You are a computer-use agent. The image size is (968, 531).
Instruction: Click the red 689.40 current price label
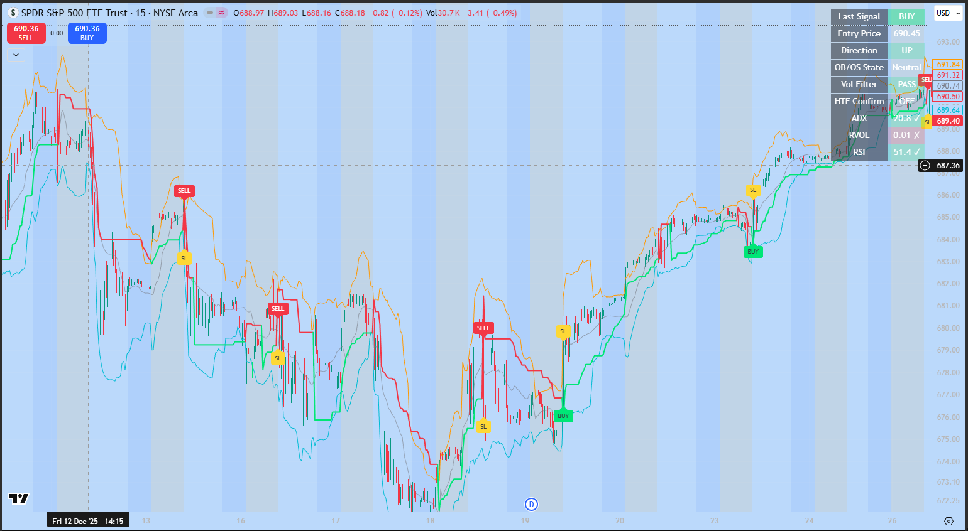pyautogui.click(x=948, y=121)
